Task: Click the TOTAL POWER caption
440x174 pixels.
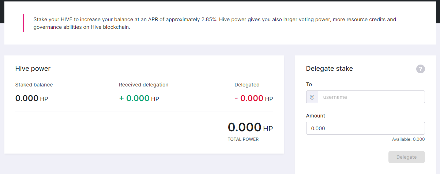Action: click(x=243, y=139)
